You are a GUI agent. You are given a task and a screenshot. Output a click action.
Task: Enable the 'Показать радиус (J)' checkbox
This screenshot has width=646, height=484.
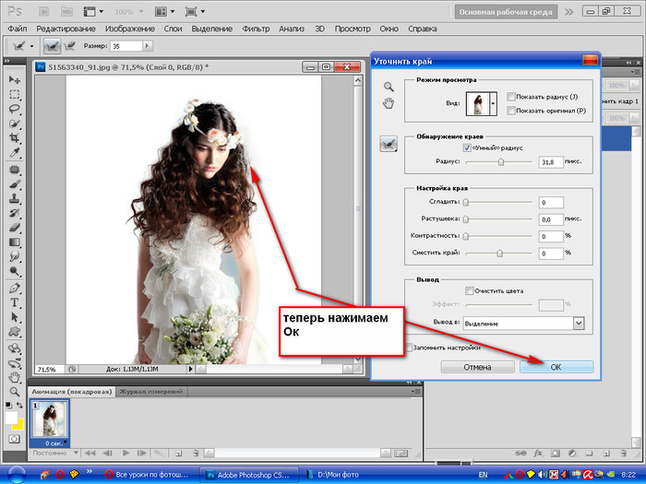click(x=511, y=97)
